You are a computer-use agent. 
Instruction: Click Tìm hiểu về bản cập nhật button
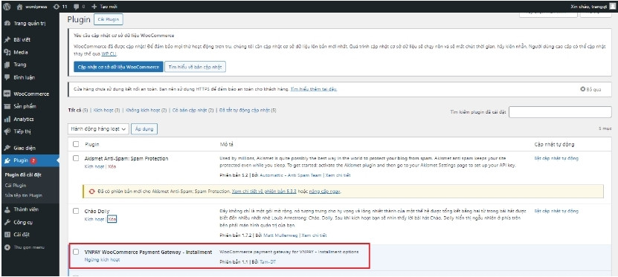(195, 68)
